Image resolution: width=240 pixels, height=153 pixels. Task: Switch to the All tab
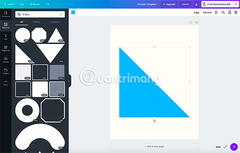click(x=21, y=22)
